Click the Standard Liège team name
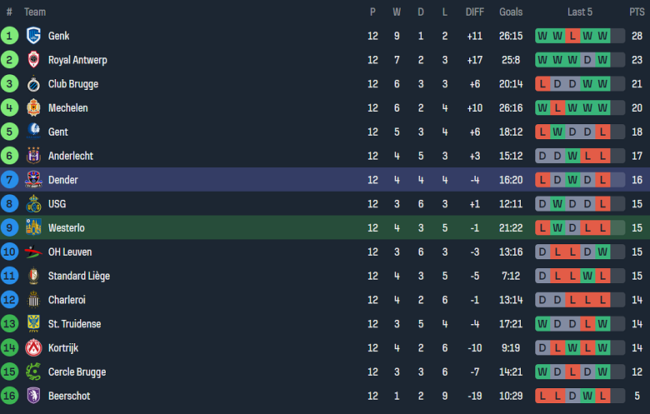The height and width of the screenshot is (414, 650). pos(78,276)
